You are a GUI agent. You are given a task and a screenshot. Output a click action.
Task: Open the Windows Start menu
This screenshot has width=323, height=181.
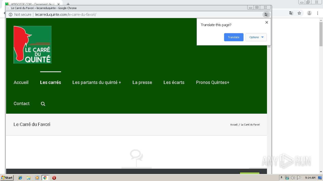pos(7,177)
